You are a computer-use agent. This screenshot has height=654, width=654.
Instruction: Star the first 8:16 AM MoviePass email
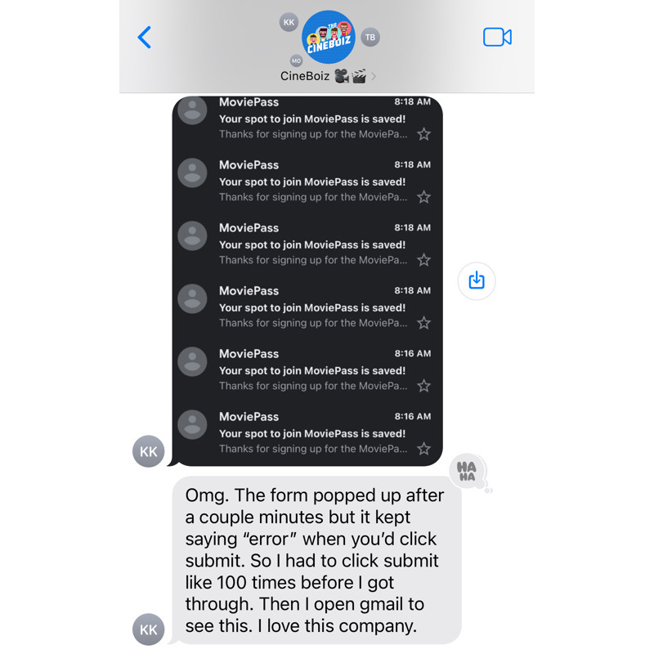pos(423,386)
